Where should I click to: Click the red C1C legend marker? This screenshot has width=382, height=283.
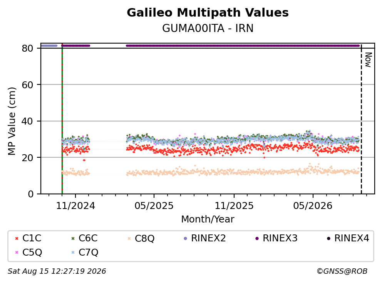point(17,238)
